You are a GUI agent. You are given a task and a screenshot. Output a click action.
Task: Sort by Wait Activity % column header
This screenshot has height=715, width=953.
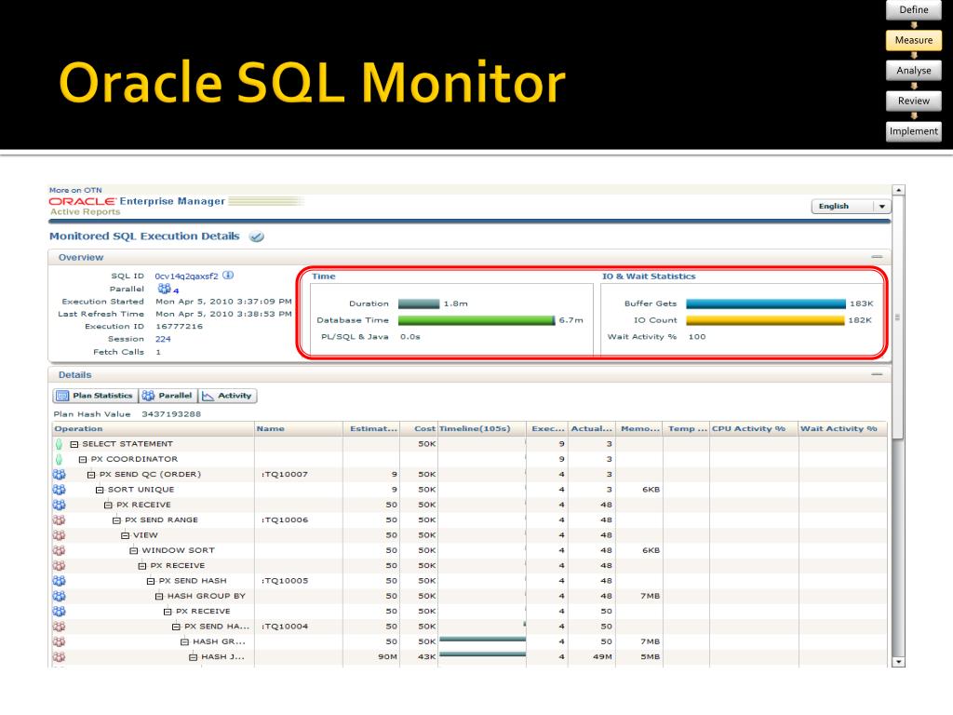pyautogui.click(x=842, y=428)
